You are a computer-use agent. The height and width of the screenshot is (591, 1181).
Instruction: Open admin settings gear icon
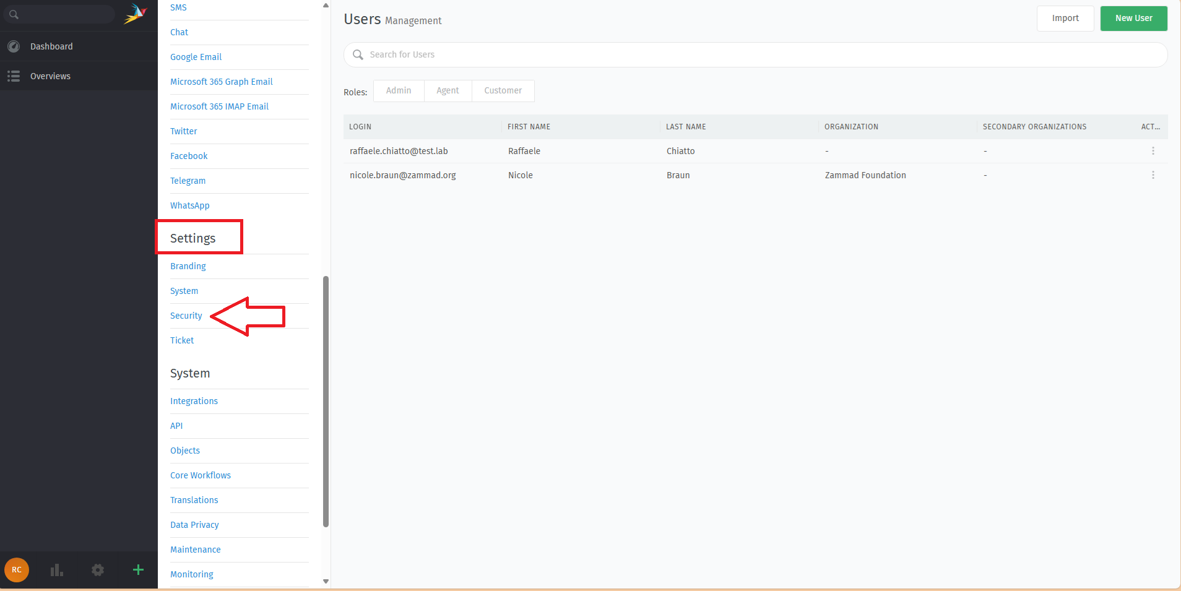click(98, 570)
